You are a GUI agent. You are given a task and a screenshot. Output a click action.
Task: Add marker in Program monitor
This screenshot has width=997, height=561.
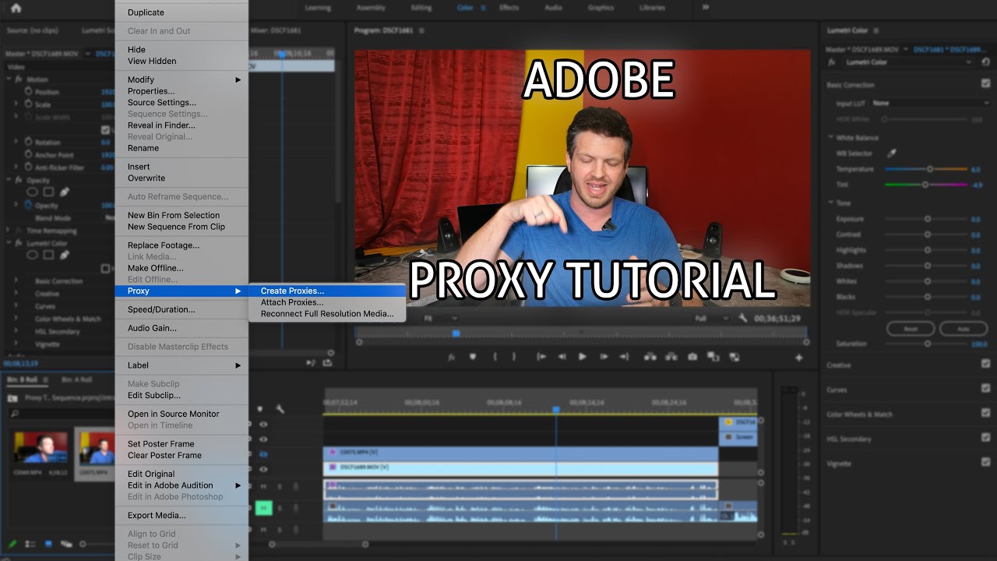472,357
